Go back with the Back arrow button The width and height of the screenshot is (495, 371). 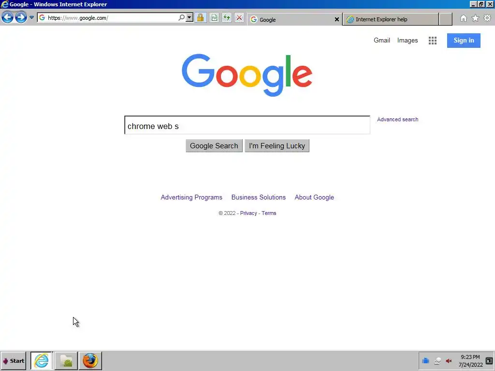coord(7,18)
